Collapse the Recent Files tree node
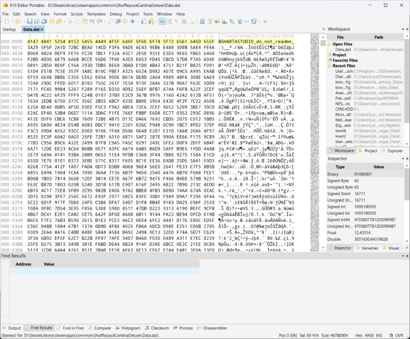Viewport: 410px width, 339px height. [x=330, y=66]
